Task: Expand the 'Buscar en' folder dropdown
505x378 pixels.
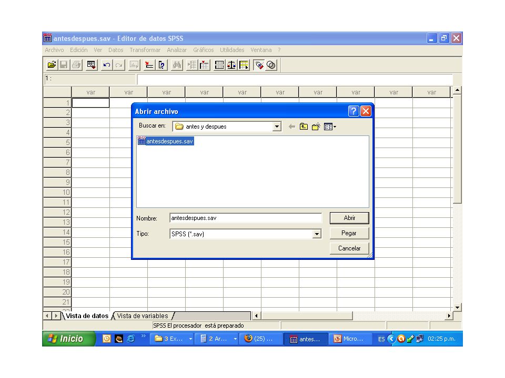Action: tap(277, 127)
